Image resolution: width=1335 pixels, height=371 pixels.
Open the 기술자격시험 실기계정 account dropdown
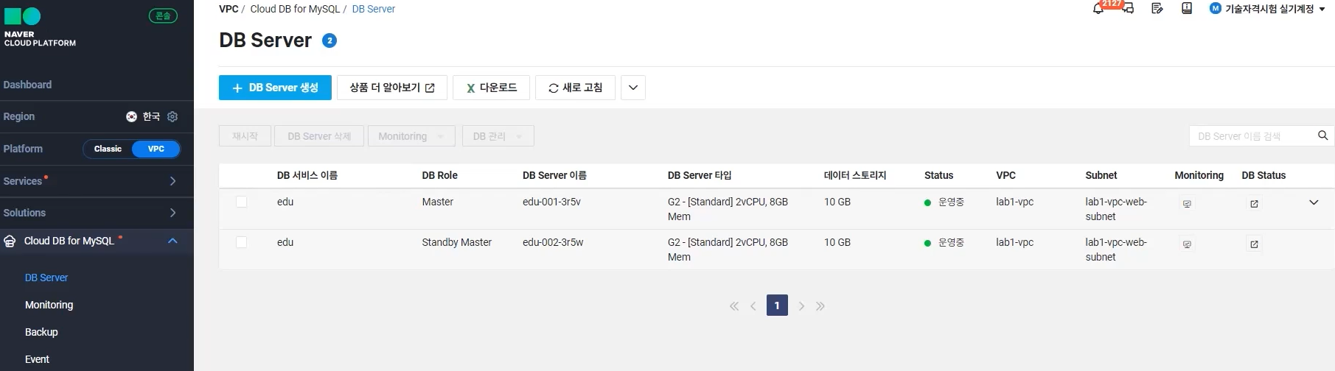1275,9
